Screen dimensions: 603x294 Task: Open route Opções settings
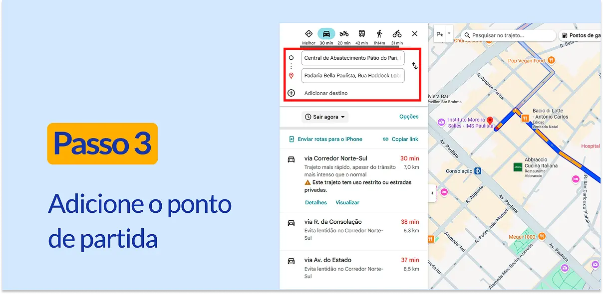pyautogui.click(x=409, y=117)
